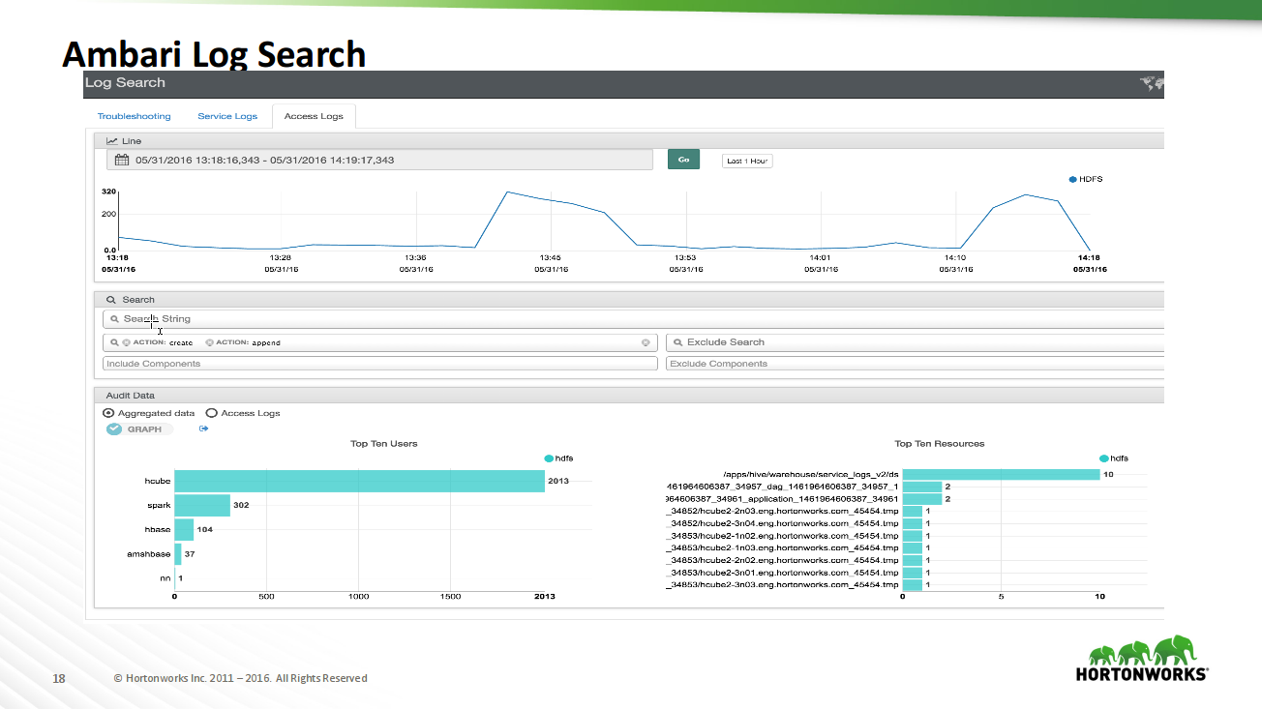
Task: Open the Last 1 Hour selector
Action: point(747,161)
